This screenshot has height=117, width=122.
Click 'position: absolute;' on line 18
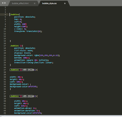pos(25,48)
